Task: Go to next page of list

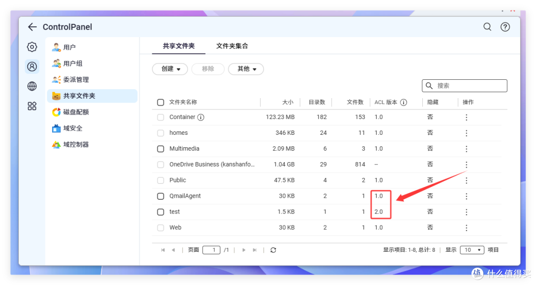Action: pyautogui.click(x=244, y=250)
